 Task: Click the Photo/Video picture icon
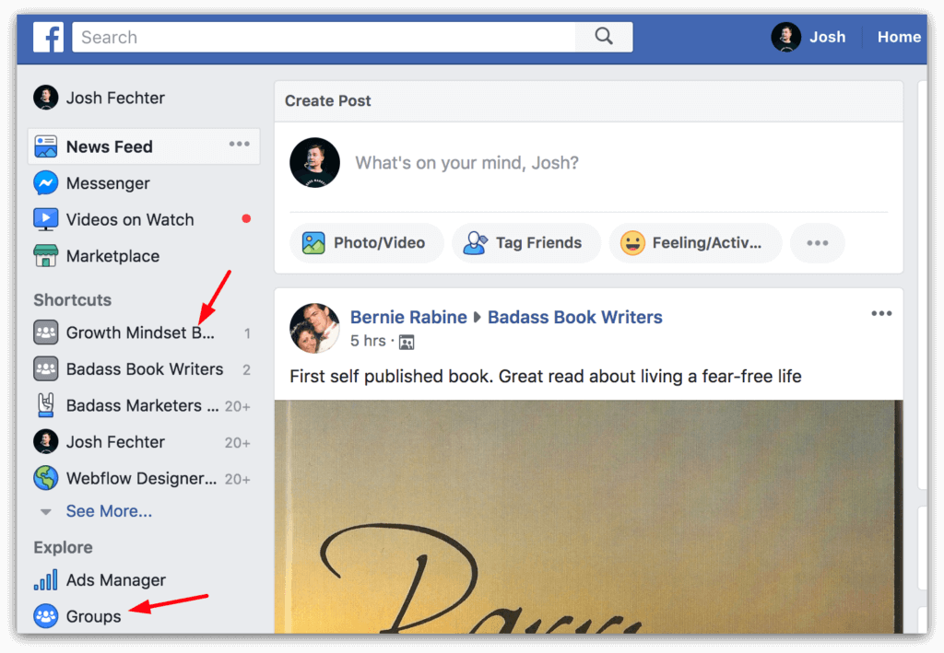[313, 243]
